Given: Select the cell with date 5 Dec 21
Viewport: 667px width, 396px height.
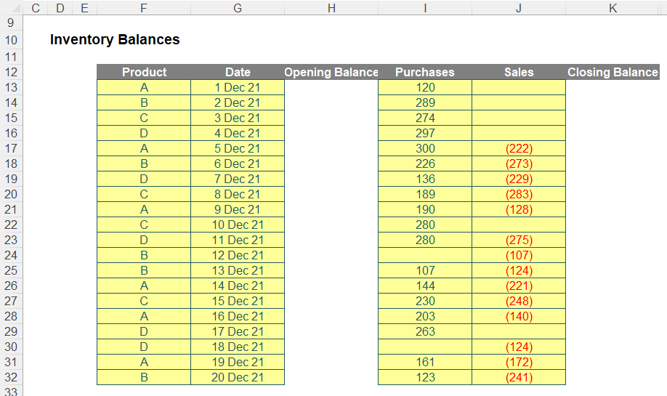Looking at the screenshot, I should coord(238,148).
